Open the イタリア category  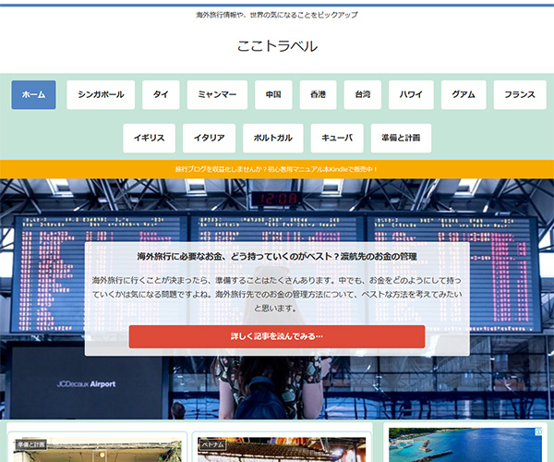[210, 139]
